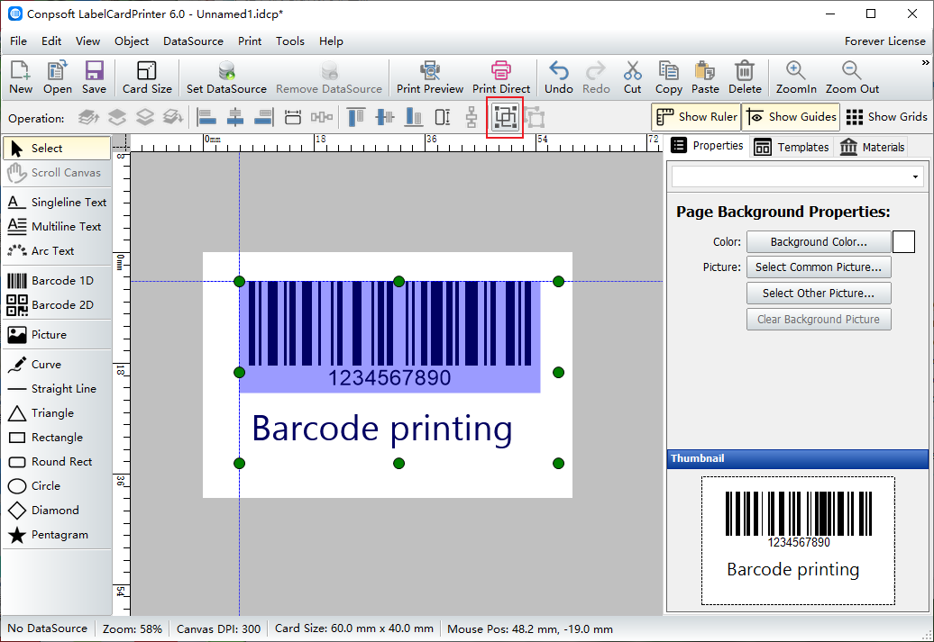934x642 pixels.
Task: Open the View menu
Action: click(x=87, y=41)
